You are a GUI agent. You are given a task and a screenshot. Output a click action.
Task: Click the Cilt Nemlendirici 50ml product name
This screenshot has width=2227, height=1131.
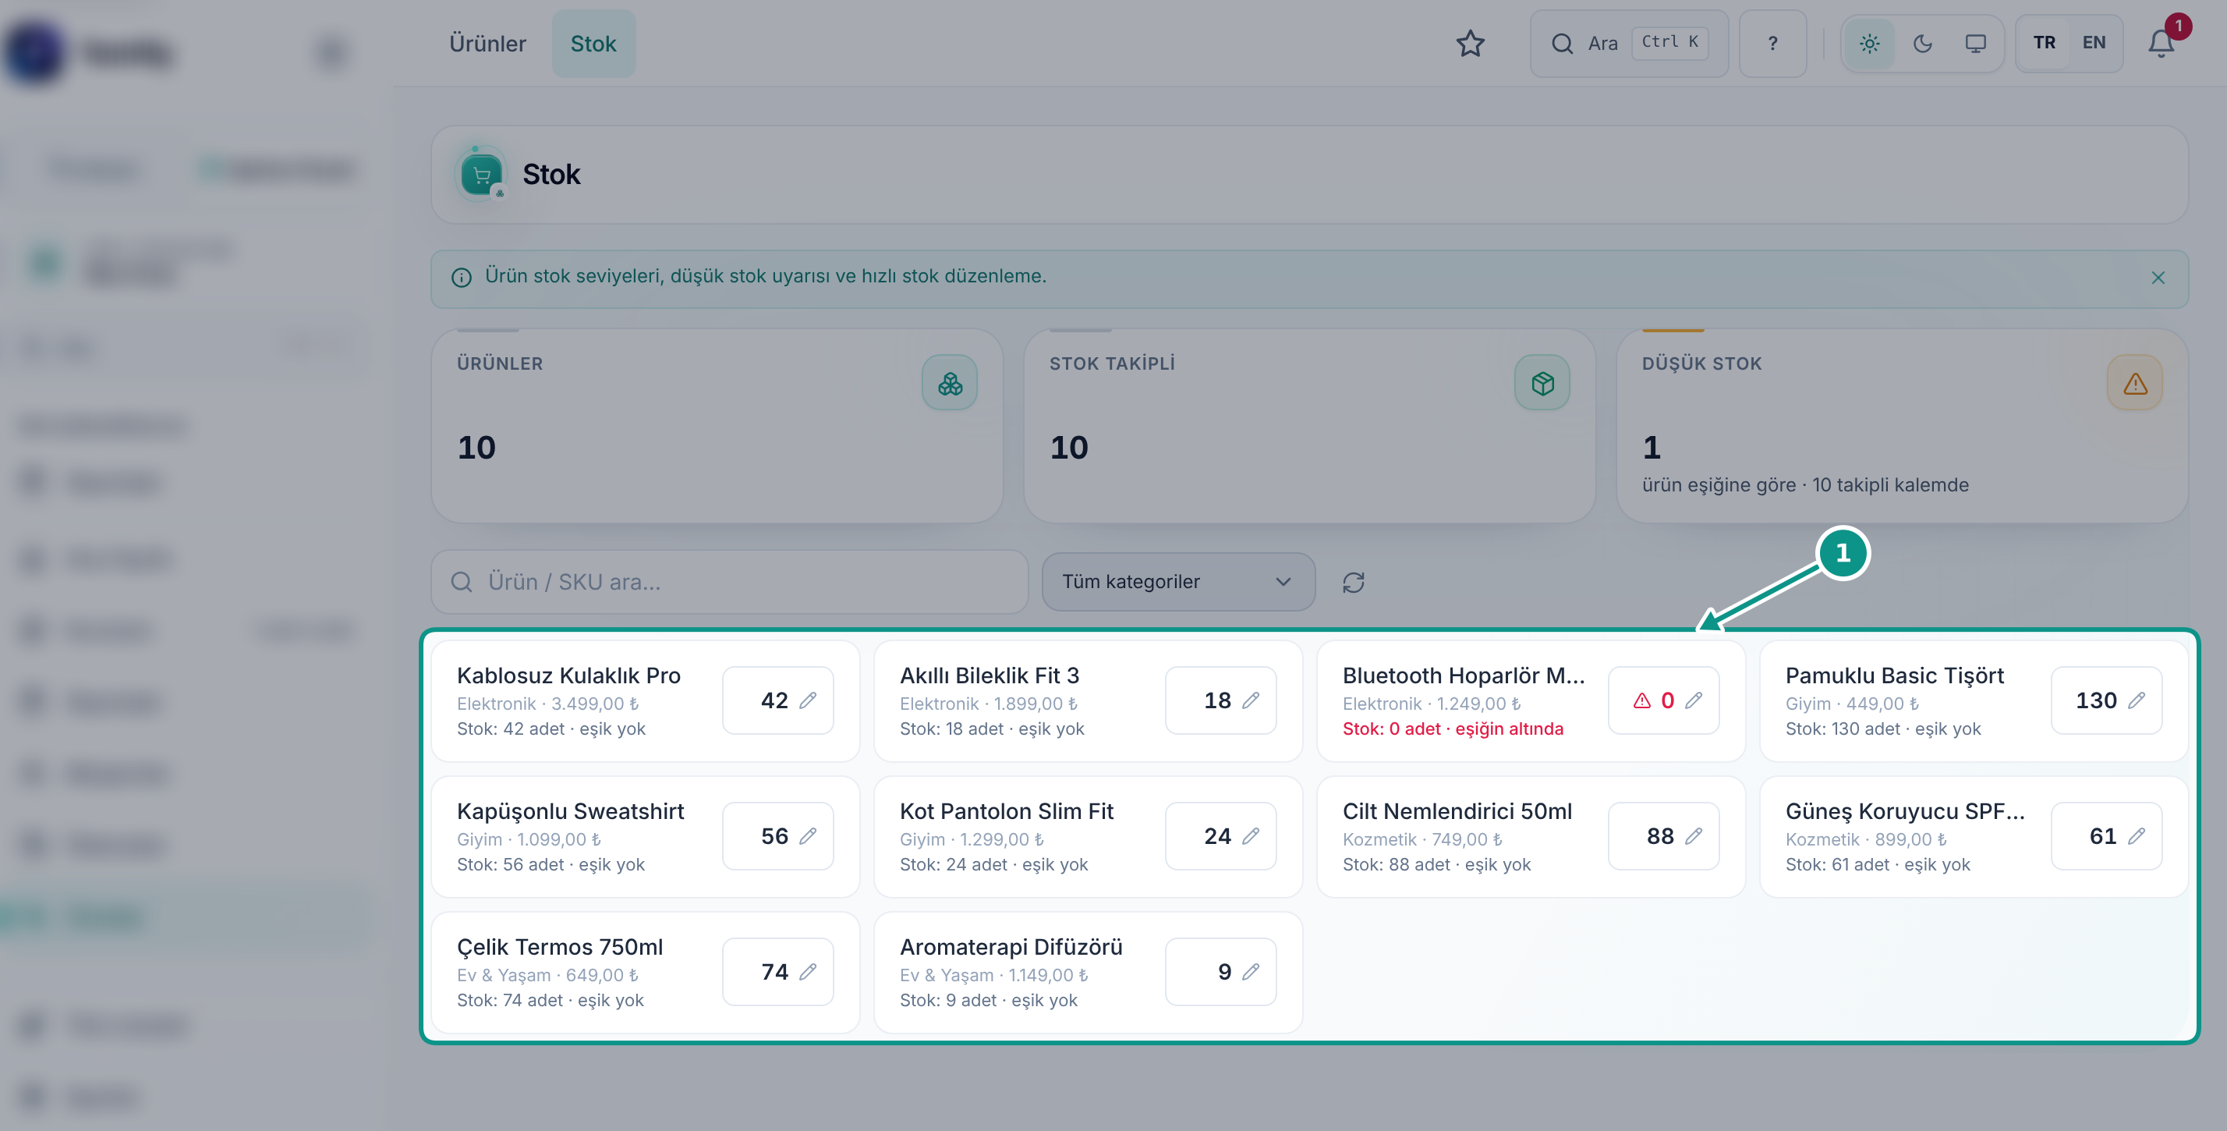[1457, 811]
